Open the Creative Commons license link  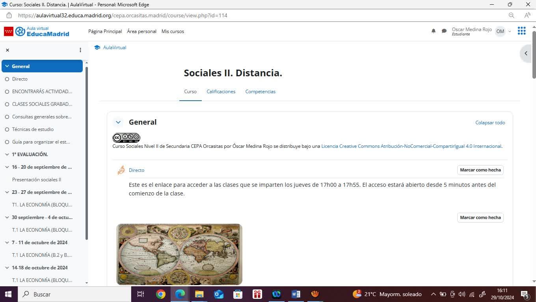(411, 146)
